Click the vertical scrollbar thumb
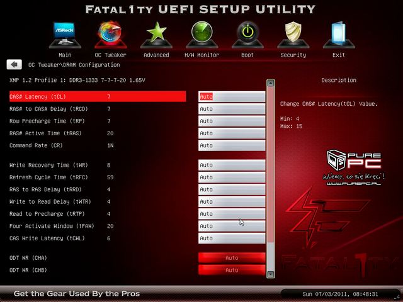 pyautogui.click(x=270, y=165)
